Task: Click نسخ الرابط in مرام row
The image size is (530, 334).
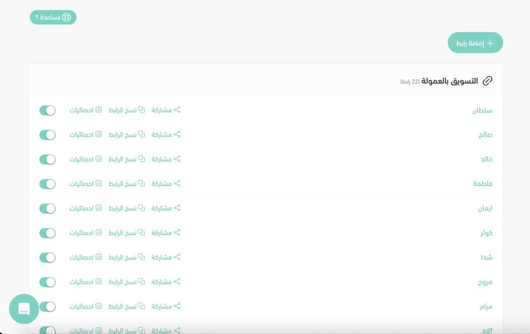Action: tap(127, 306)
